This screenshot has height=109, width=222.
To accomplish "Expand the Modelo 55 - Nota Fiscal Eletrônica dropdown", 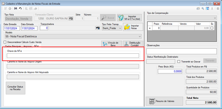I will pos(73,36).
